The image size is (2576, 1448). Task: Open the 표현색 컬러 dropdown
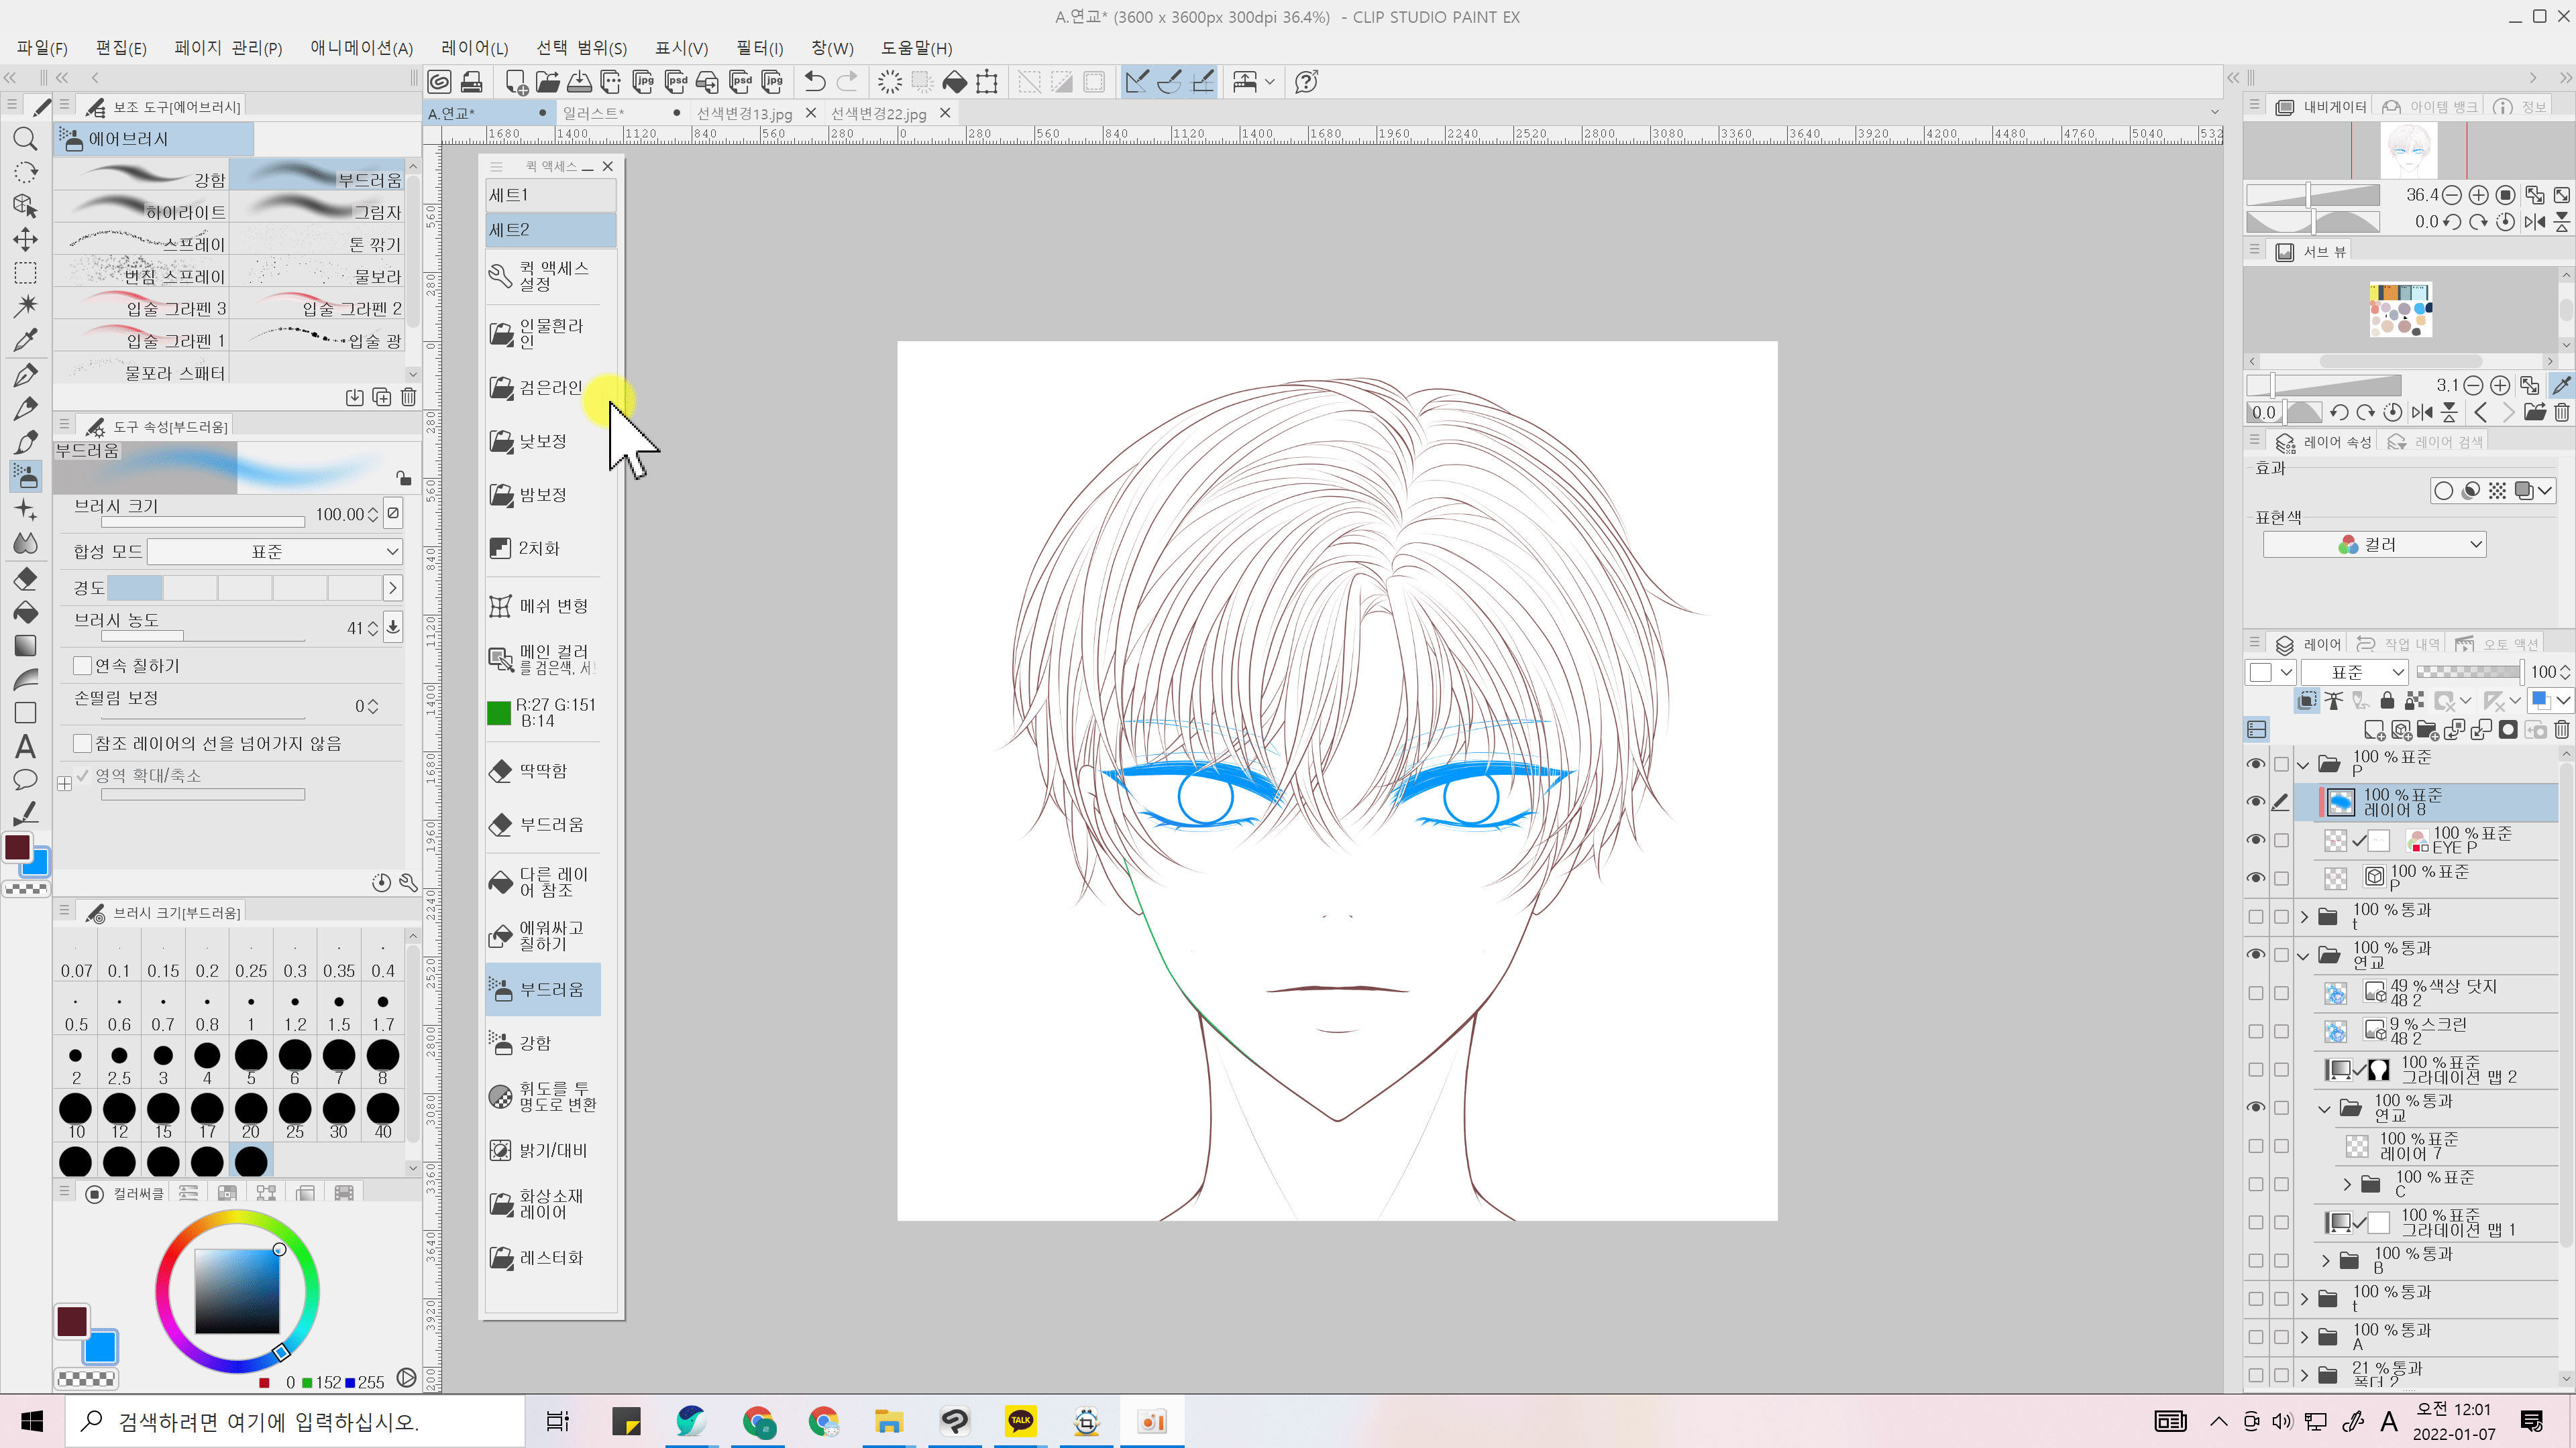[2374, 544]
